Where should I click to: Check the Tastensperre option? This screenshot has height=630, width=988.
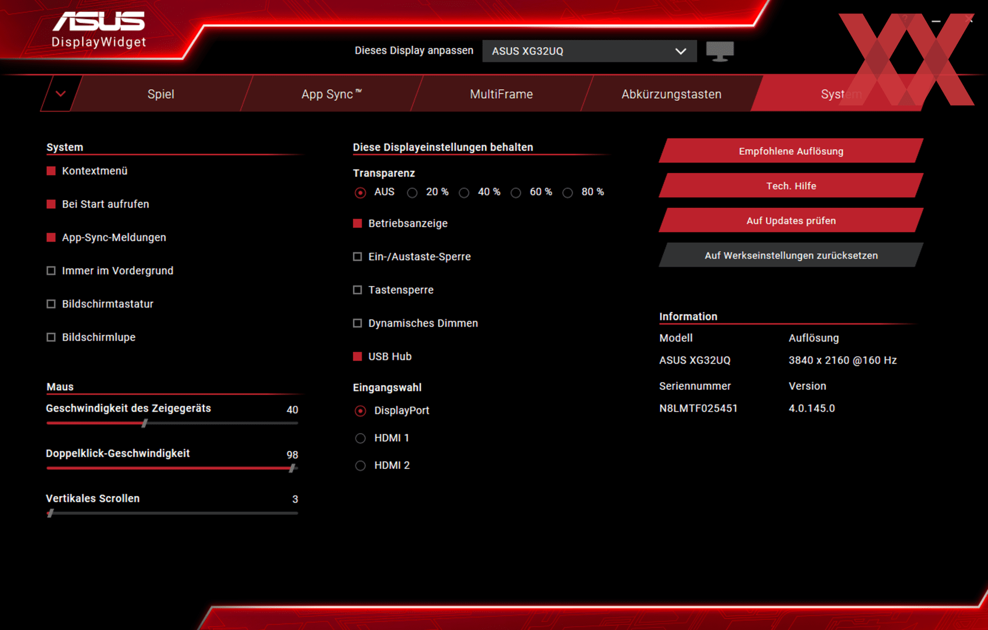pyautogui.click(x=357, y=290)
